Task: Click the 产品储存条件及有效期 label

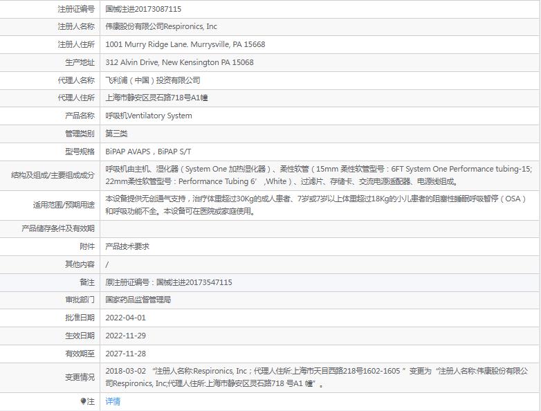Action: coord(57,228)
